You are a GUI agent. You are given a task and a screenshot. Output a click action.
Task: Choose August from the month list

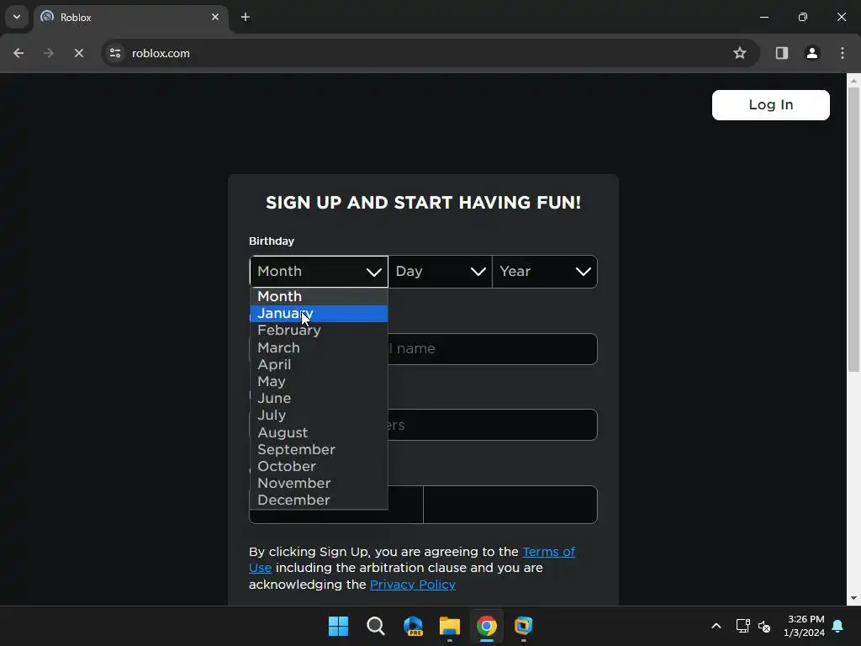point(319,433)
